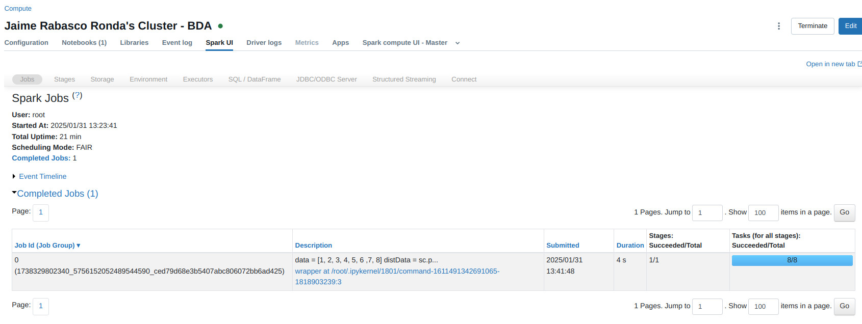Click the Spark Jobs help question mark
This screenshot has height=324, width=862.
pos(77,95)
